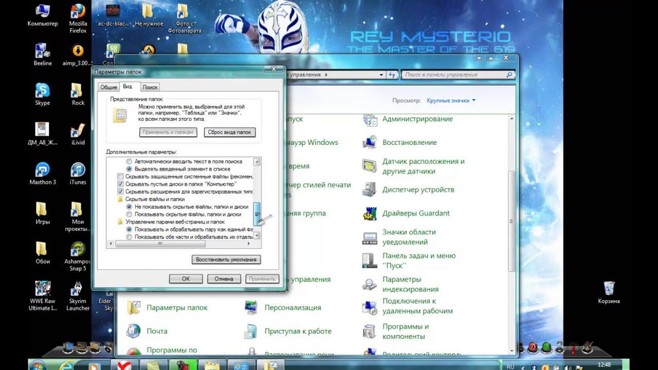Open the Корзина recycle bin
The width and height of the screenshot is (658, 370).
(x=609, y=292)
